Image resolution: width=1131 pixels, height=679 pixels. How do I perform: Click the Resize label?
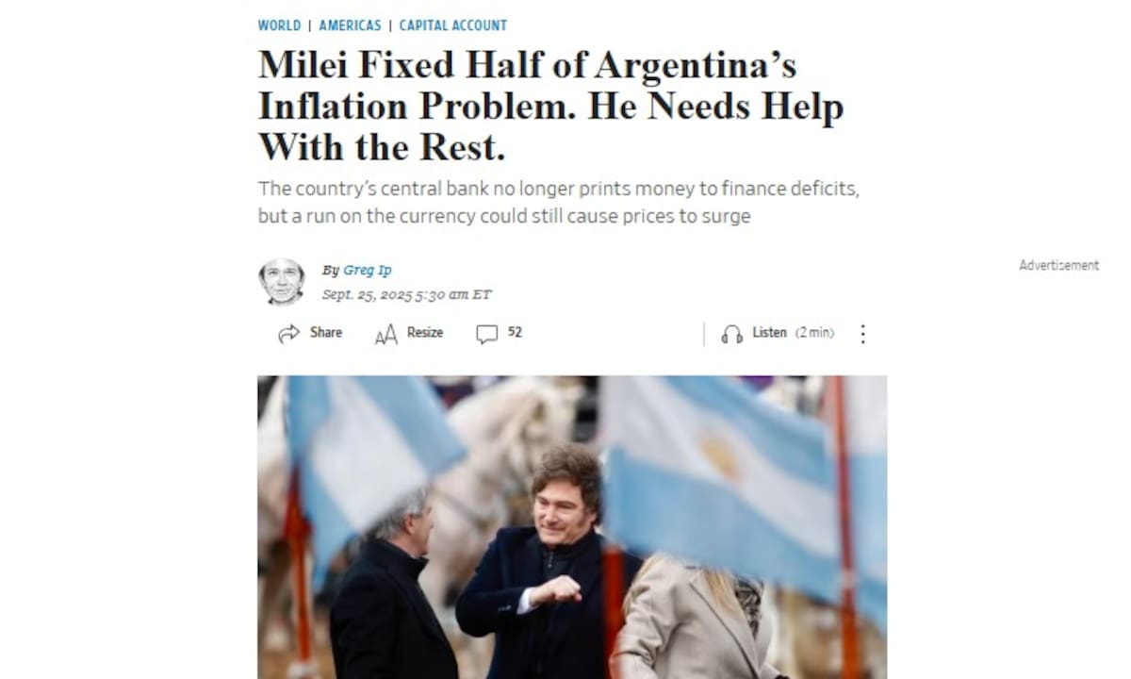tap(425, 333)
